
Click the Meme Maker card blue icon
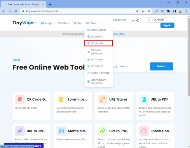coord(61,131)
